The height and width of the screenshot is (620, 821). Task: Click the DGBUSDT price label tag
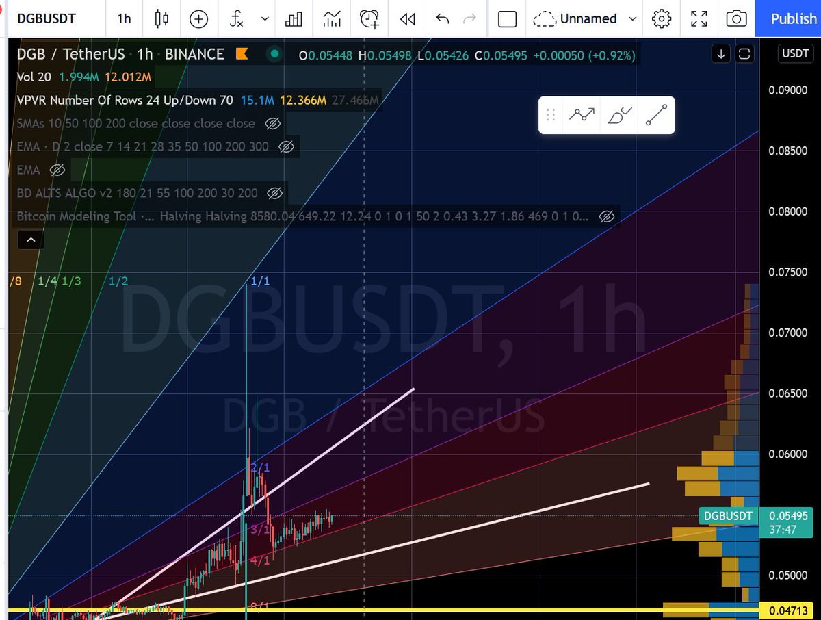[729, 516]
